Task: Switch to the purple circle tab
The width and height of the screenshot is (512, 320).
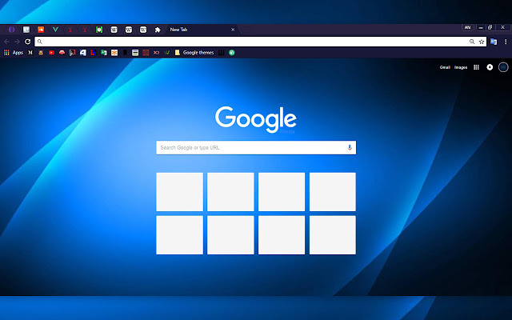Action: click(x=12, y=30)
